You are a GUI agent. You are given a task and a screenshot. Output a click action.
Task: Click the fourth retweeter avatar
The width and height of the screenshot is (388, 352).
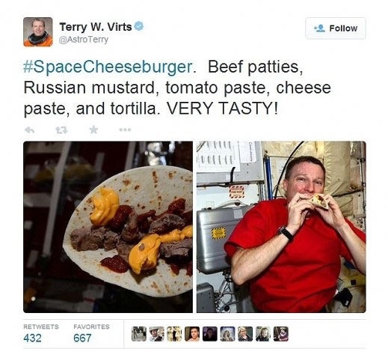pyautogui.click(x=192, y=334)
